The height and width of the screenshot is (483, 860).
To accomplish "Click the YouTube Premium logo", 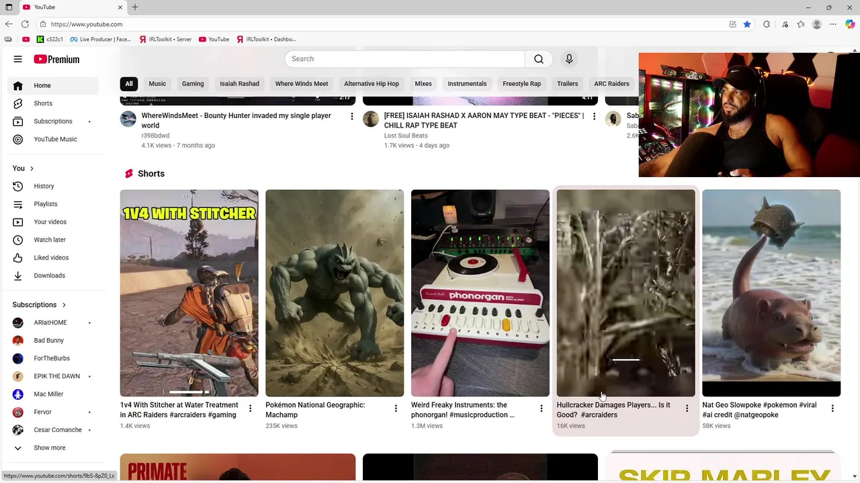I will tap(56, 59).
